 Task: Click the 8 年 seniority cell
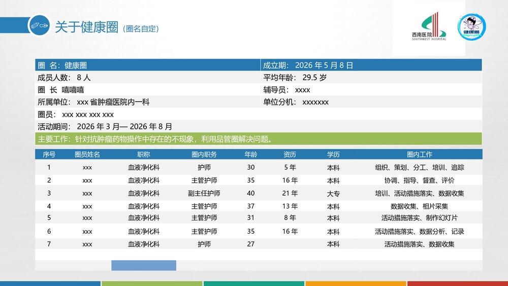(x=290, y=217)
